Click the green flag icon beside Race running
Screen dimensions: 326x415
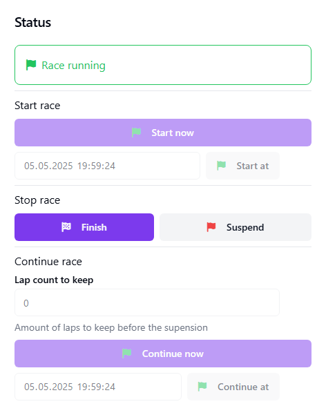(31, 65)
